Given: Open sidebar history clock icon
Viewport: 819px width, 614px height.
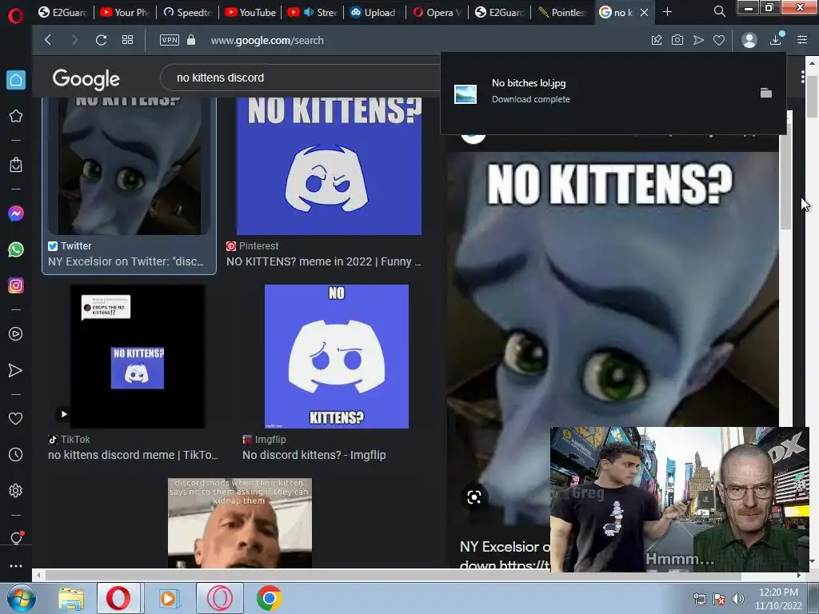Looking at the screenshot, I should tap(16, 455).
